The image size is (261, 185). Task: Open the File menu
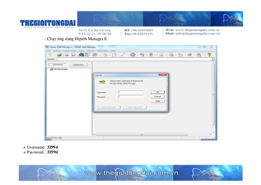tap(48, 51)
